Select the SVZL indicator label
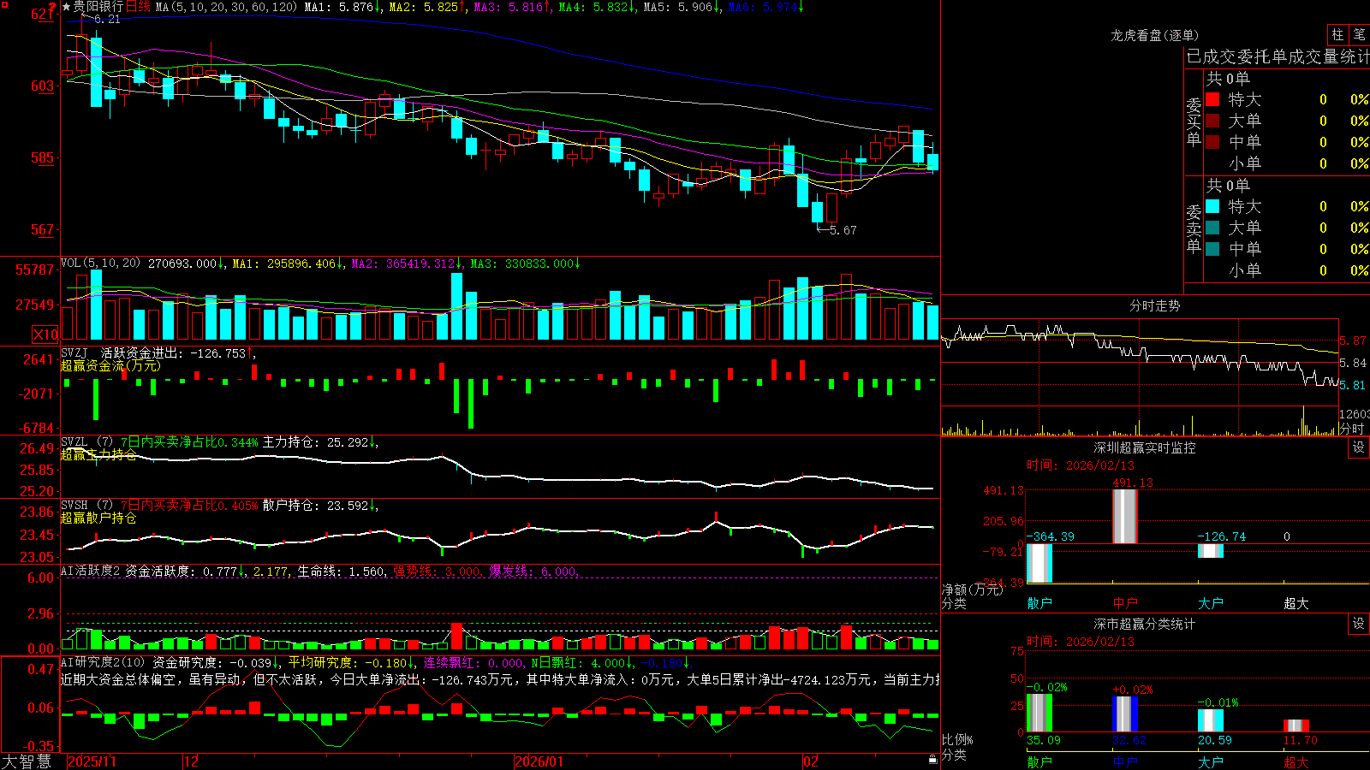 (74, 441)
